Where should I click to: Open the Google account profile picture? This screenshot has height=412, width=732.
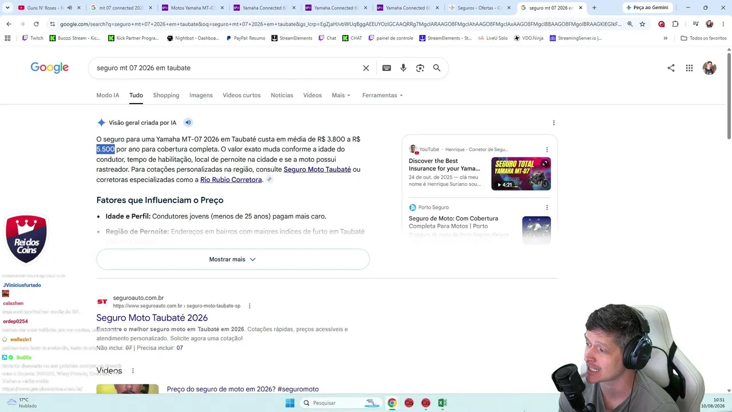709,68
